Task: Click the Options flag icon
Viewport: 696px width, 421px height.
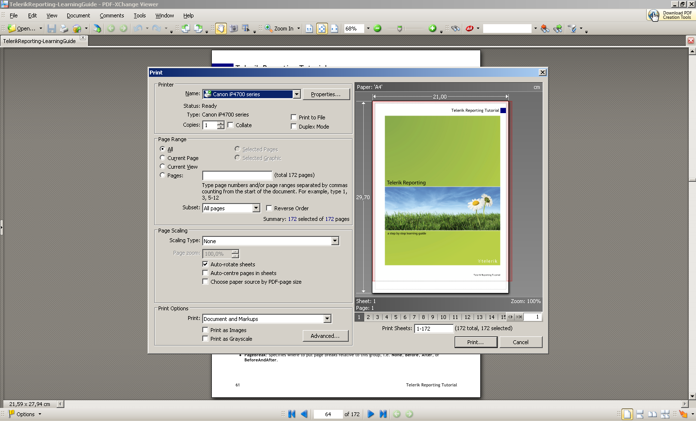Action: [12, 414]
